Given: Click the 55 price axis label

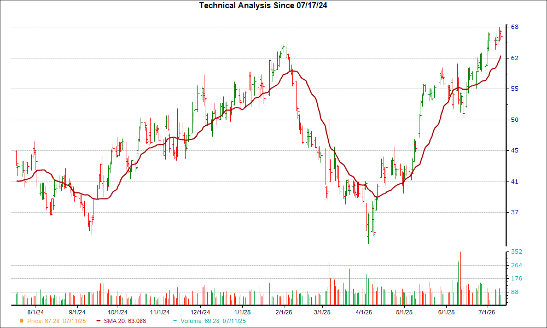Looking at the screenshot, I should pyautogui.click(x=515, y=89).
